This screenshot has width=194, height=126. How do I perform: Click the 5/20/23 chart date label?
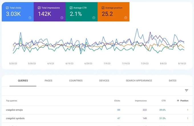tap(13, 64)
